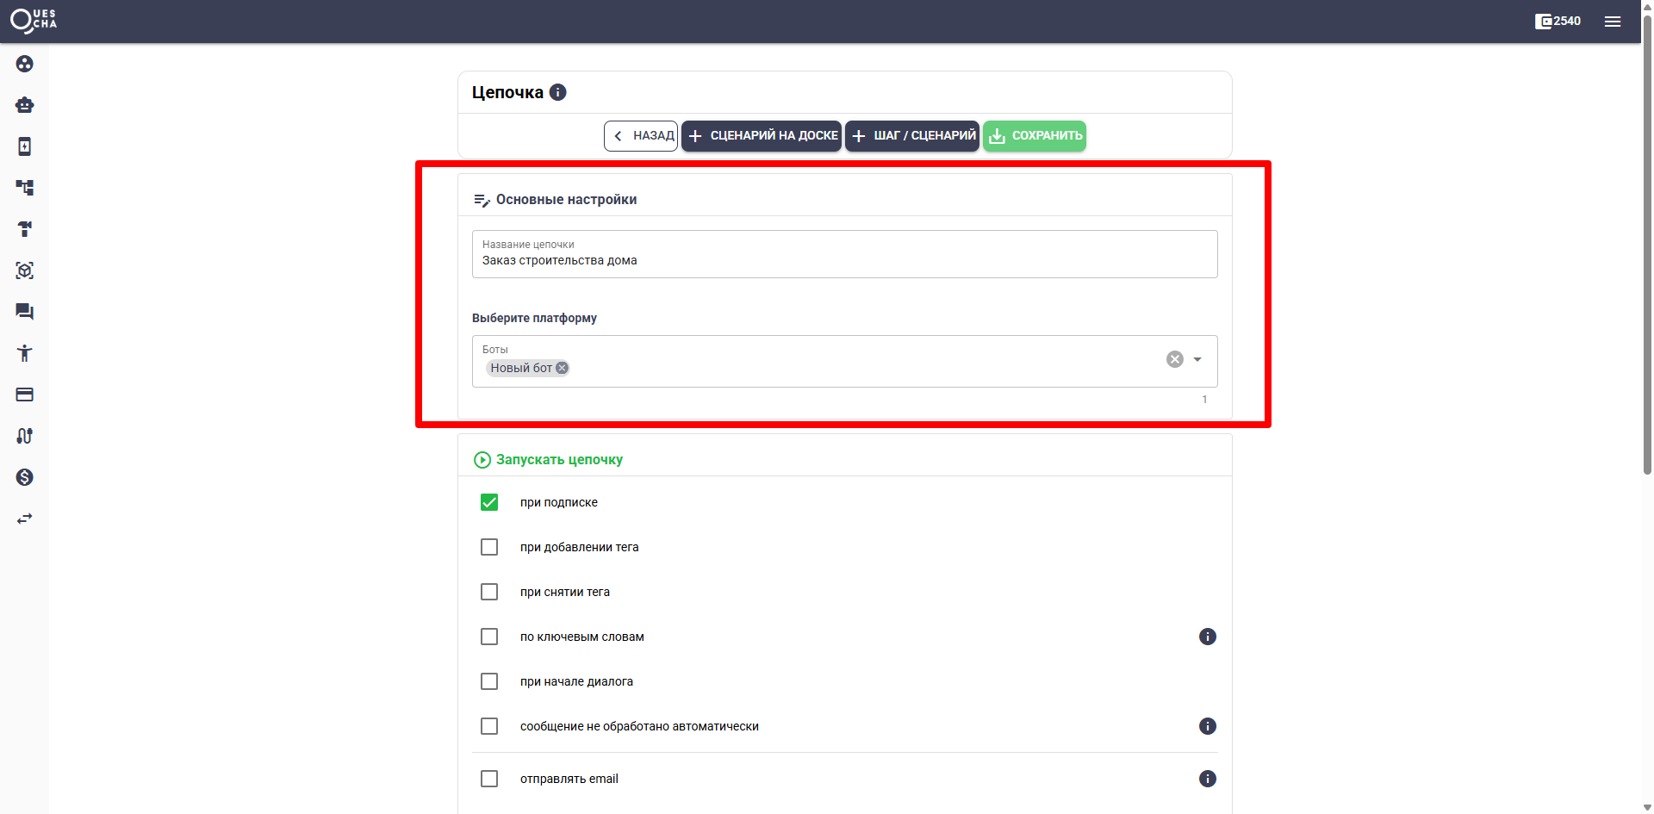Open the credit card payments sidebar icon

24,395
